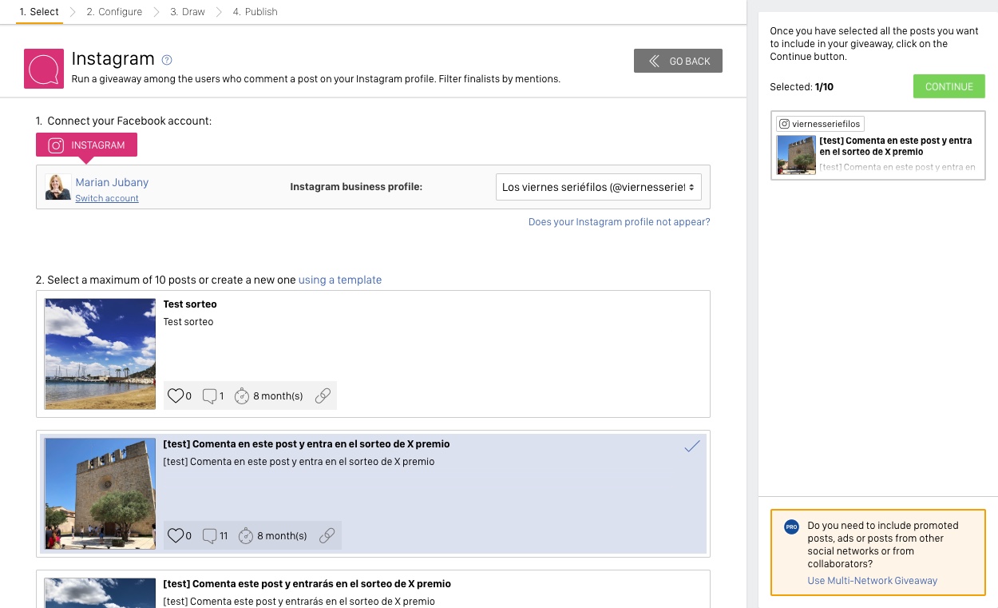Click the heart icon on selected church post
This screenshot has height=608, width=998.
click(175, 535)
